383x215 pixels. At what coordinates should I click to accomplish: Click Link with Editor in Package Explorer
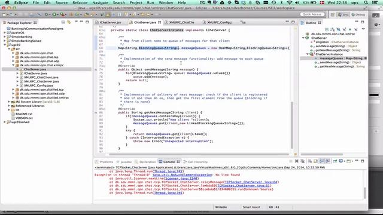69,22
